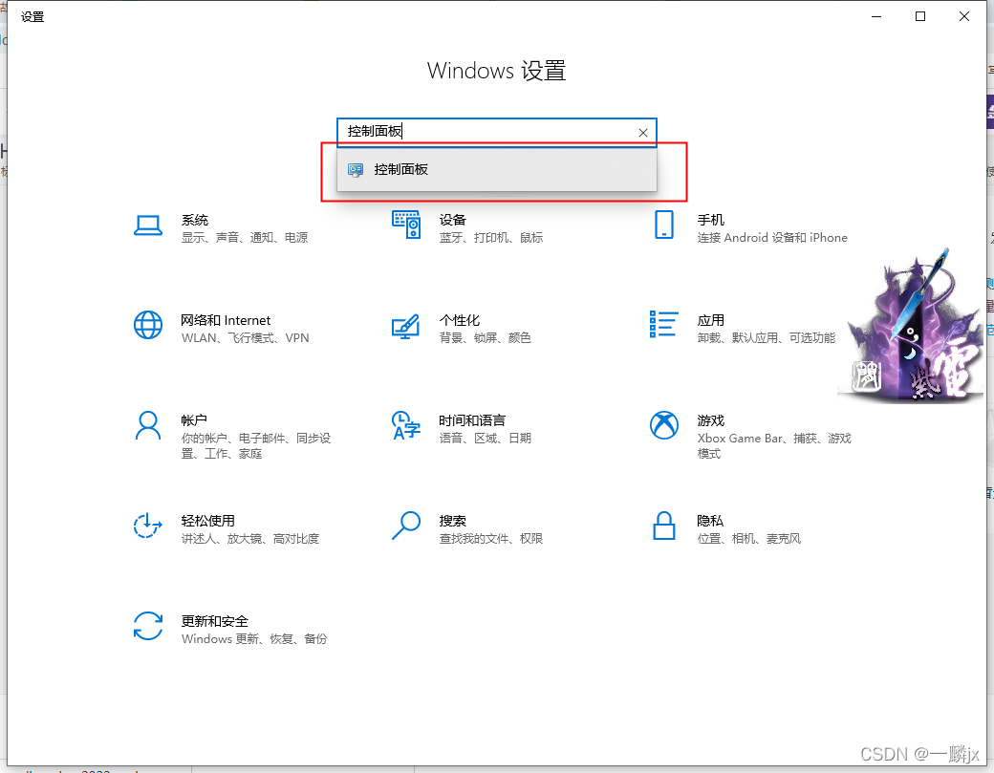The height and width of the screenshot is (773, 994).
Task: Open the 设备 keyboard-speaker icon
Action: [405, 225]
